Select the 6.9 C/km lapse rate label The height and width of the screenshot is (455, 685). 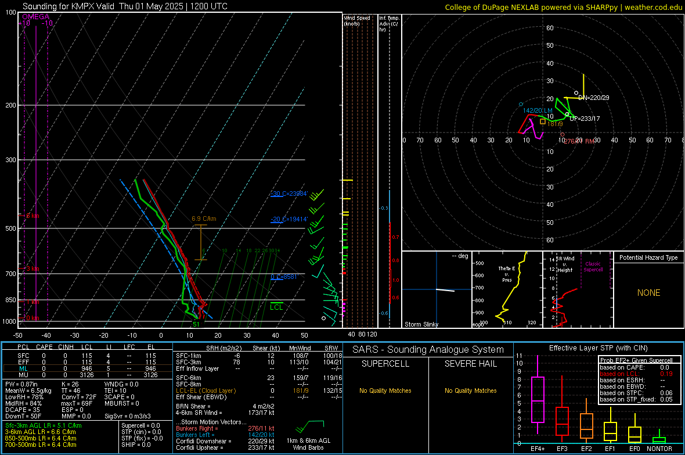[x=204, y=218]
